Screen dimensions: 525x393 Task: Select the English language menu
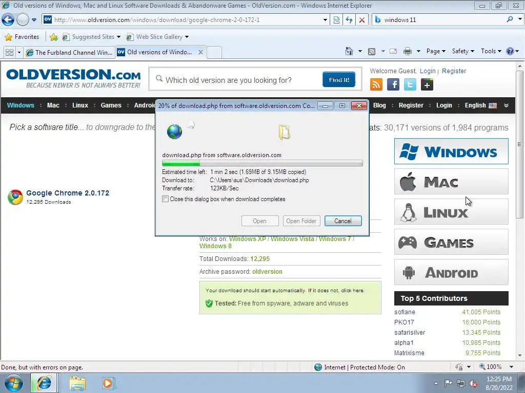[480, 105]
